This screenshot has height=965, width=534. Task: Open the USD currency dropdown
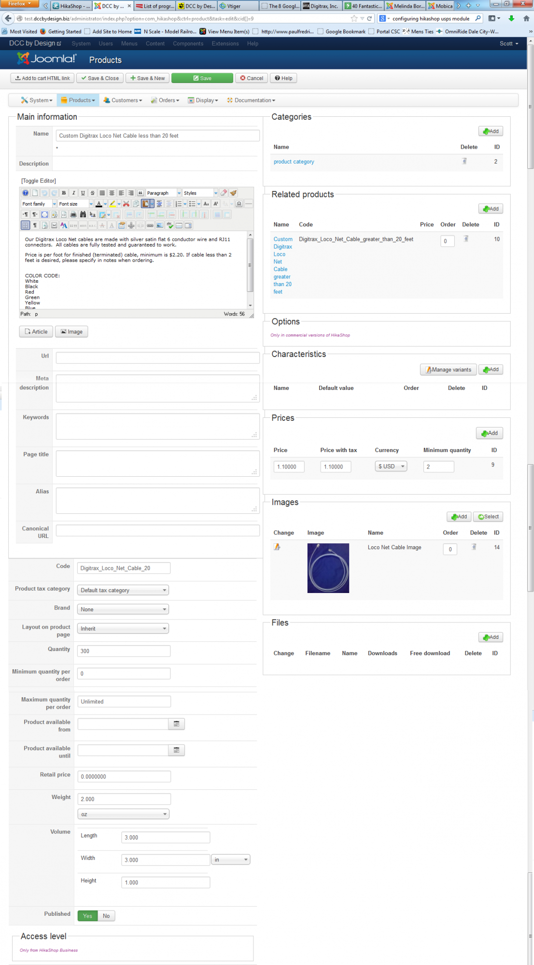(391, 466)
